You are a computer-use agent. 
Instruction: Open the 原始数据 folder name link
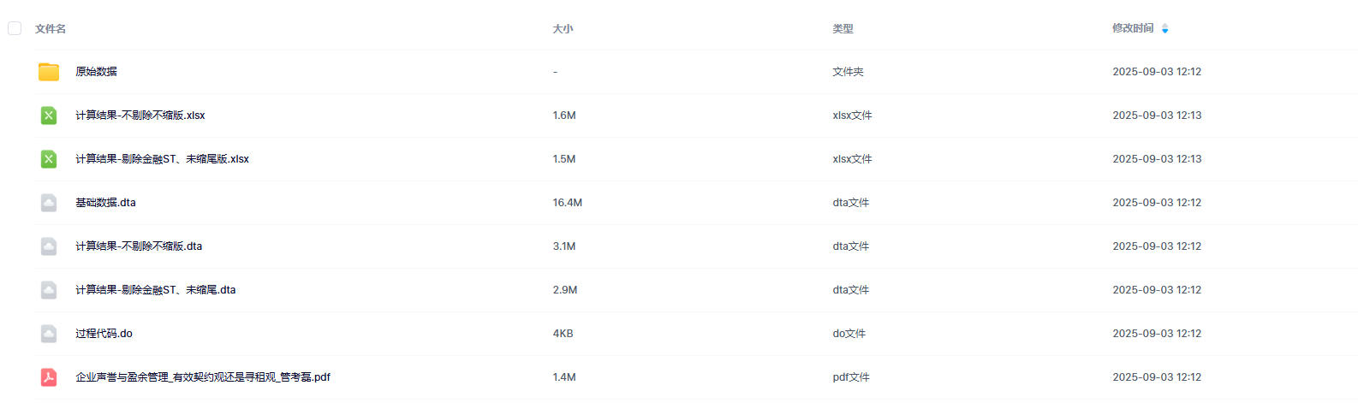96,72
